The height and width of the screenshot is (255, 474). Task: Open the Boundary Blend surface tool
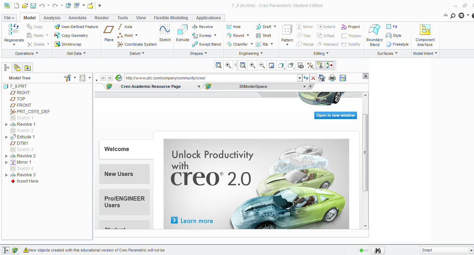click(374, 35)
